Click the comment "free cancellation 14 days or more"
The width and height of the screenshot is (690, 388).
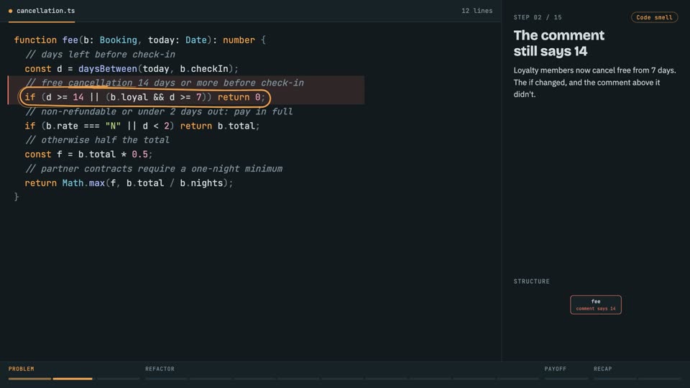point(164,83)
